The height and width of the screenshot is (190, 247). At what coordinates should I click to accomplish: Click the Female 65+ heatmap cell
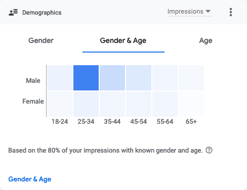(x=191, y=104)
